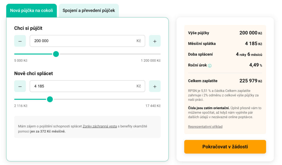Viewport: 282px width, 165px height.
Task: Decrease the monthly payment with the minus button
Action: [x=20, y=86]
